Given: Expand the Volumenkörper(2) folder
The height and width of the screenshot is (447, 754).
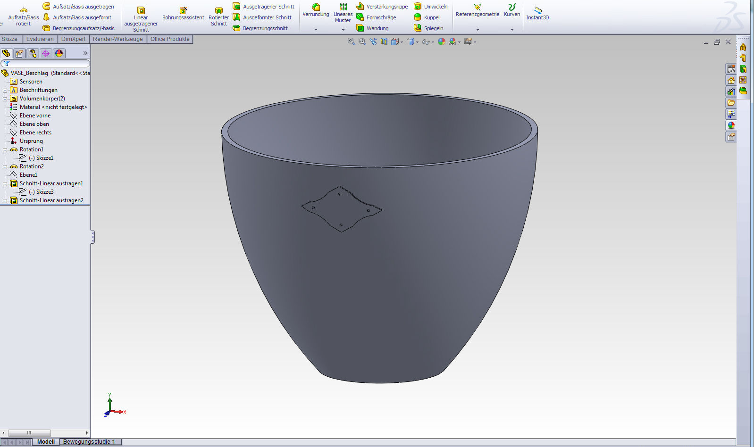Looking at the screenshot, I should tap(5, 99).
